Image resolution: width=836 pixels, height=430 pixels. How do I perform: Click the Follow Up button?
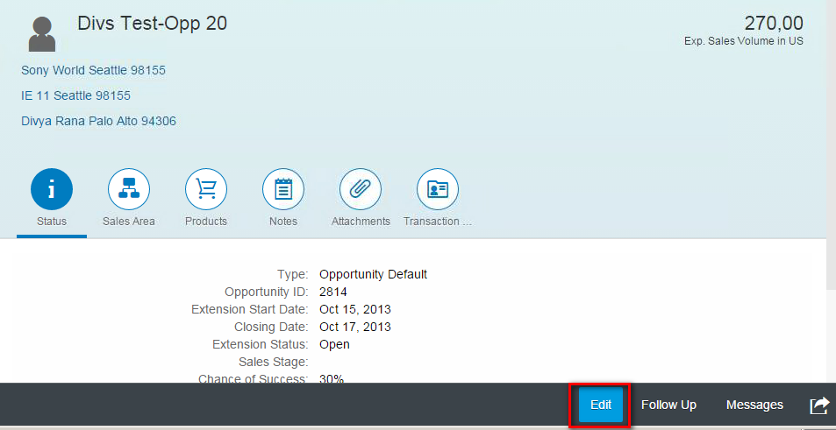tap(668, 405)
